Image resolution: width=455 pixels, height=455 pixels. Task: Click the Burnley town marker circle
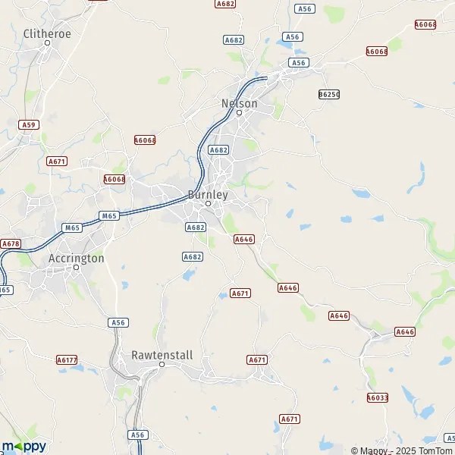coord(208,204)
